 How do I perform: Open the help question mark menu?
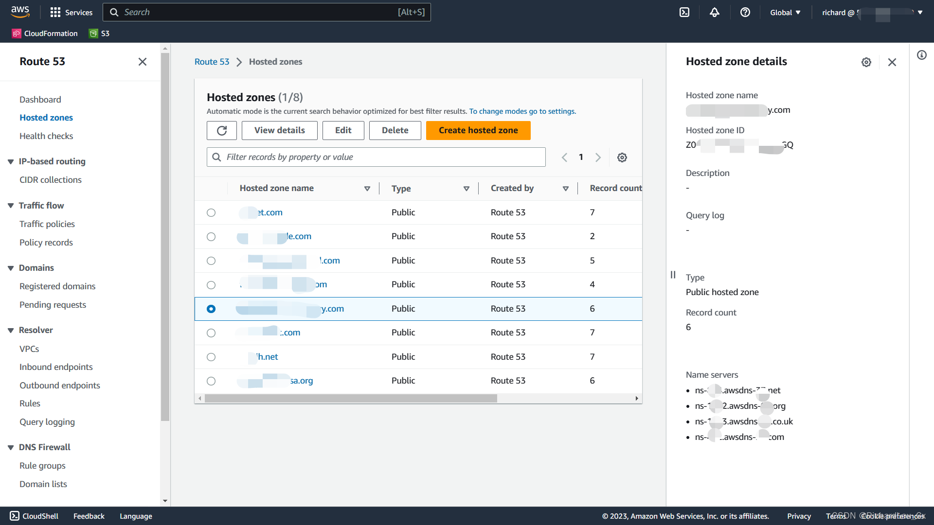point(745,12)
